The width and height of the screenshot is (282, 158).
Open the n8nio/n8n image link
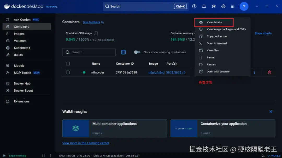click(156, 72)
